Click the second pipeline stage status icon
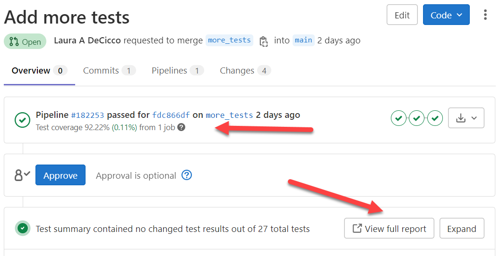Image resolution: width=501 pixels, height=256 pixels. (x=416, y=118)
